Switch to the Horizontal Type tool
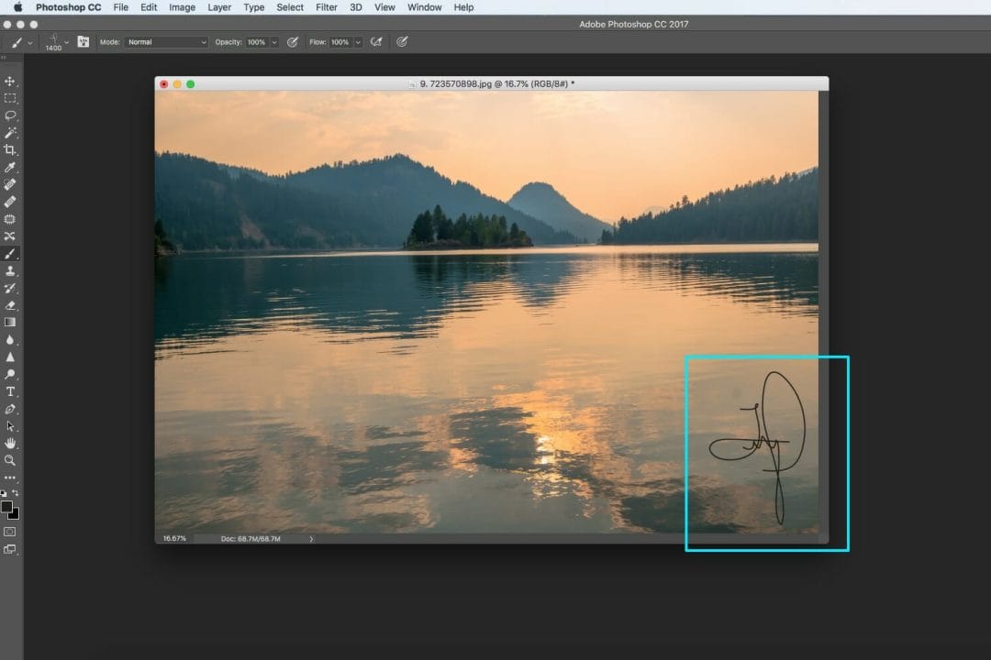991x660 pixels. [10, 391]
